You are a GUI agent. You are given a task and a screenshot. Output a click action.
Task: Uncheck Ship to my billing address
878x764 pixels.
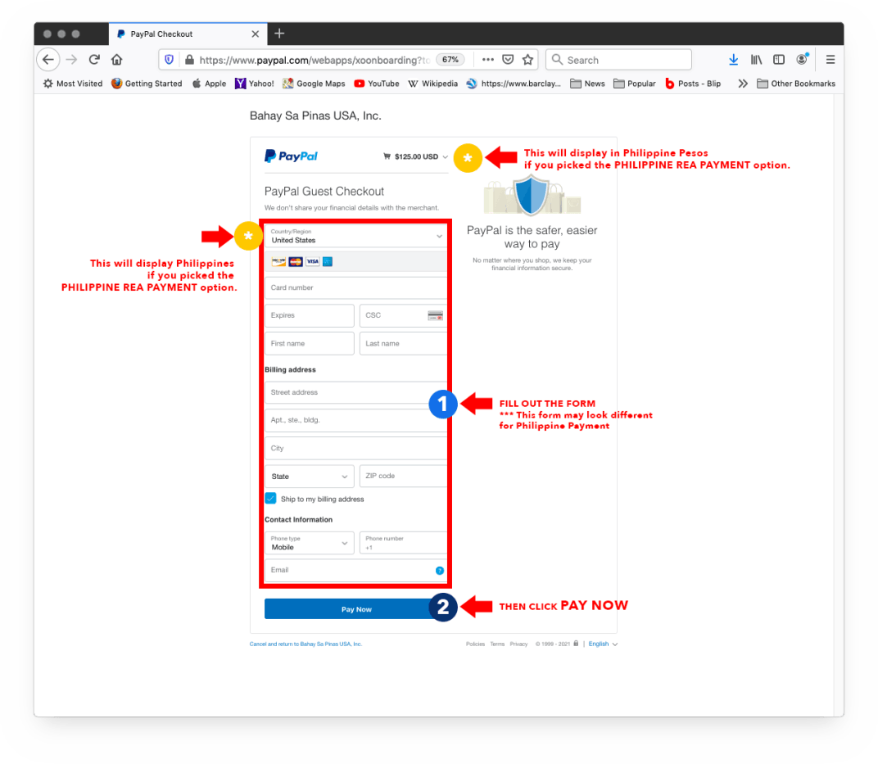pos(271,499)
